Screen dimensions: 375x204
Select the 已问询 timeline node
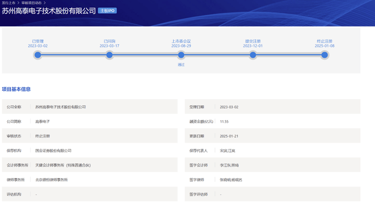click(109, 55)
